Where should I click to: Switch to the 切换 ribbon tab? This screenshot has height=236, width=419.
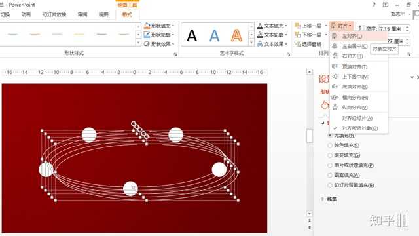click(x=5, y=14)
